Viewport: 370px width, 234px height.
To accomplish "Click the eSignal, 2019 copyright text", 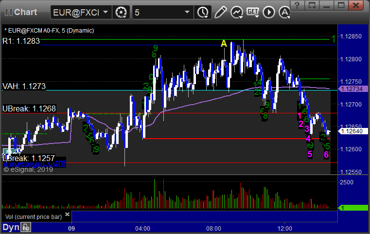I will [x=28, y=169].
